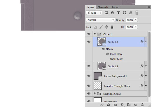Select the Rounded Triangle Shape layer name
The image size is (156, 112).
coord(117,86)
